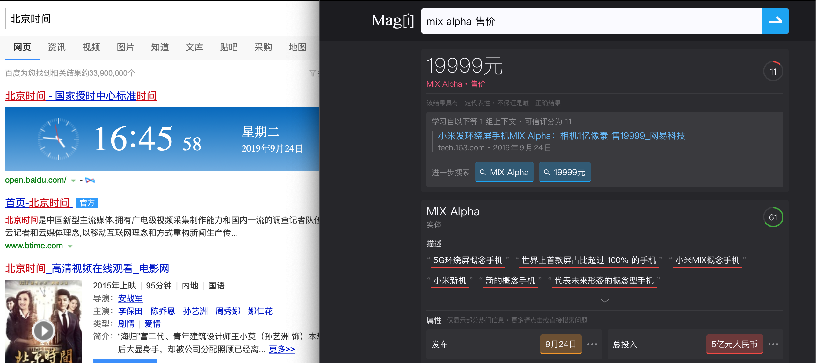Image resolution: width=816 pixels, height=363 pixels.
Task: Click description tag 小米MIX概念手机
Action: tap(708, 260)
